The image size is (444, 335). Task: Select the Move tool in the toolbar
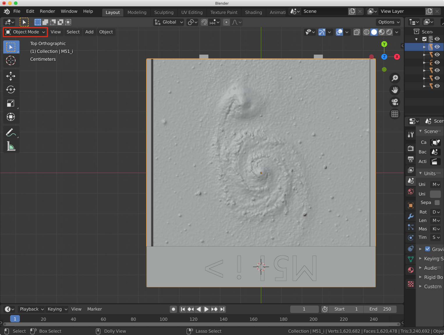pos(11,76)
